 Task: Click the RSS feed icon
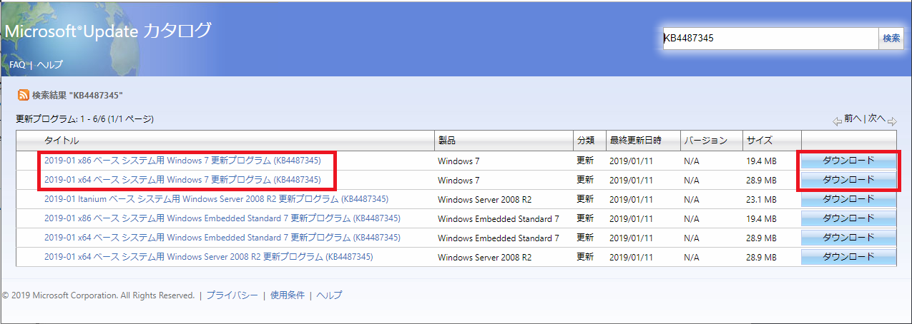tap(24, 95)
